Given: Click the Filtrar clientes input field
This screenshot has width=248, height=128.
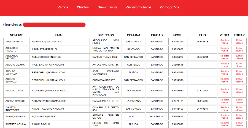Looking at the screenshot, I should (54, 25).
